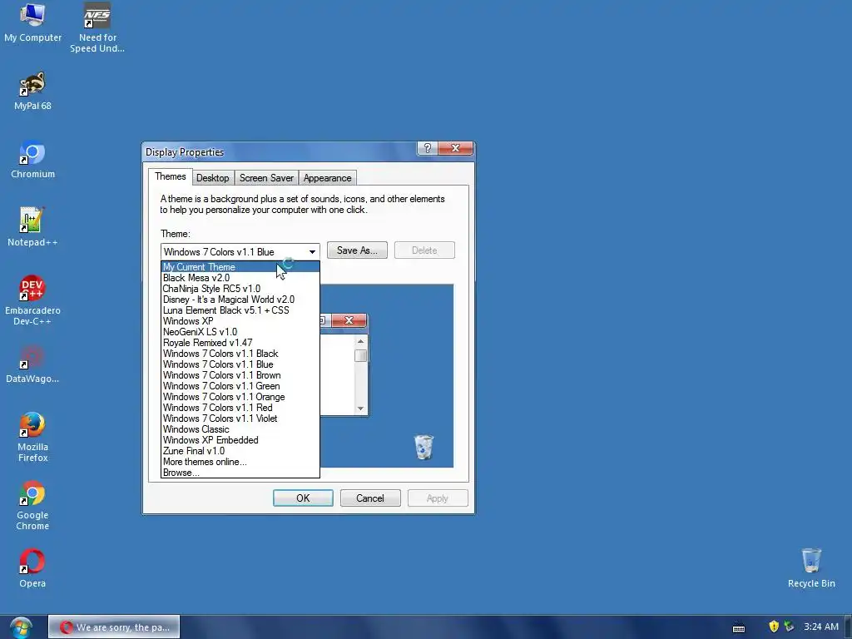Click the Recycle Bin in theme preview

pos(424,447)
